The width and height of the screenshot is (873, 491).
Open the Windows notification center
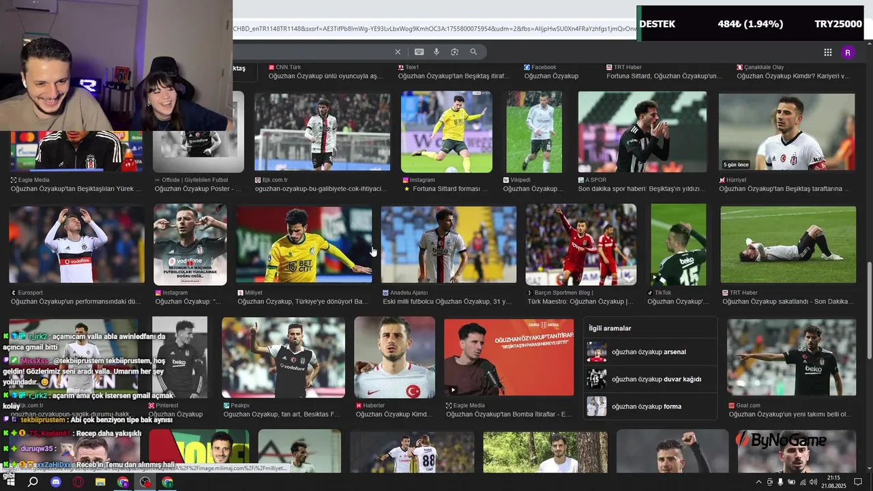coord(859,482)
